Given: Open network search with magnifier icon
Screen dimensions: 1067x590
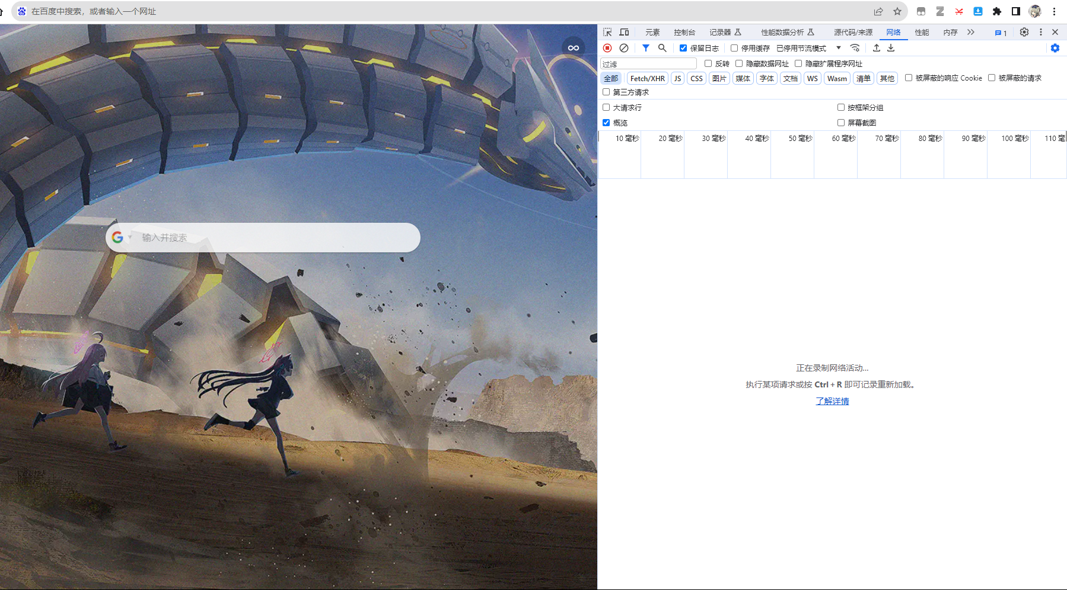Looking at the screenshot, I should point(663,48).
